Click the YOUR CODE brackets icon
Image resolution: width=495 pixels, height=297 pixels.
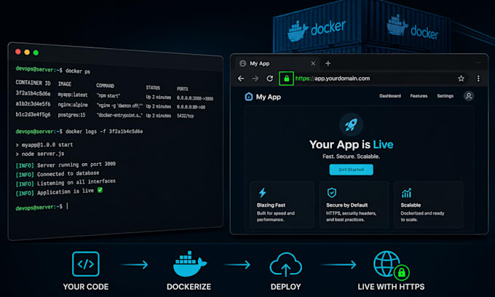pos(86,264)
